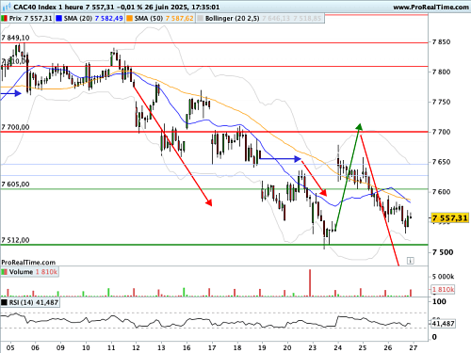Click the black RSI (14) legend swatch
471x353 pixels.
pos(5,302)
